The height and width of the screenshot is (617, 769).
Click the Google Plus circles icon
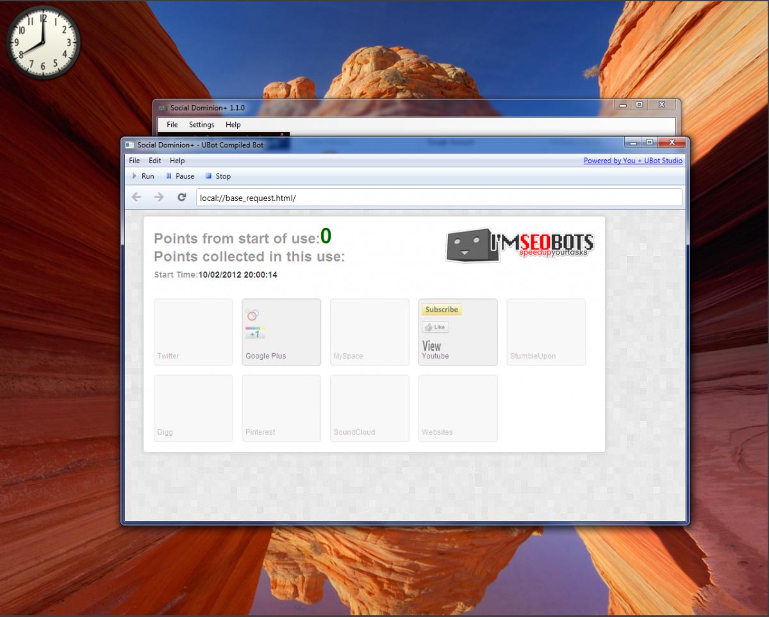coord(252,314)
